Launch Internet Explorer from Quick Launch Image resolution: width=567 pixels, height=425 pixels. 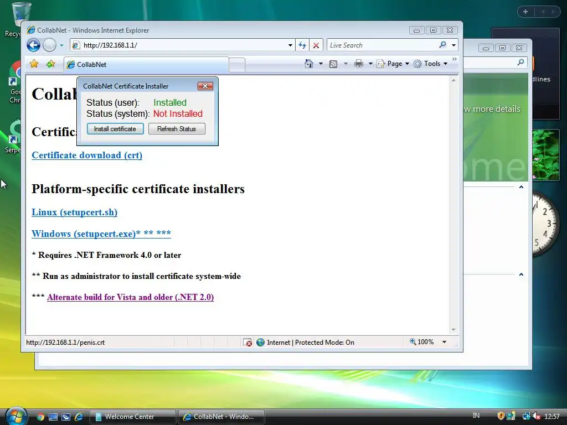79,417
